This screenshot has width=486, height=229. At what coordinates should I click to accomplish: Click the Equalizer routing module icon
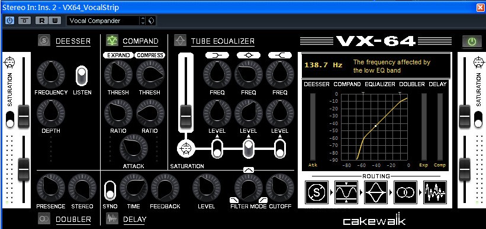click(x=376, y=192)
